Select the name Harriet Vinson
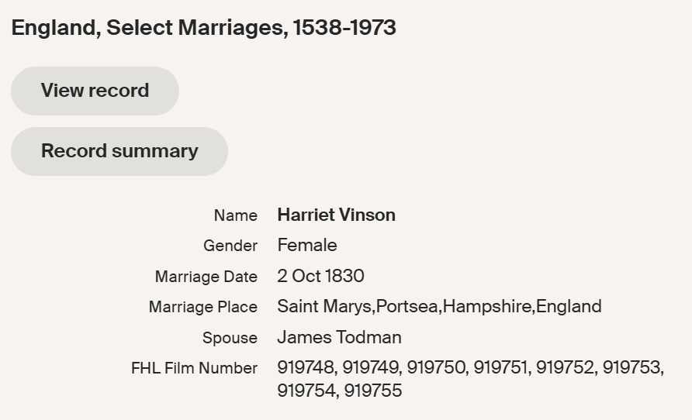This screenshot has width=692, height=420. (336, 215)
